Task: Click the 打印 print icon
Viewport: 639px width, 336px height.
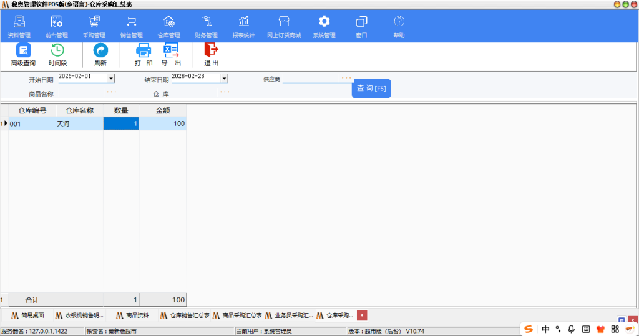Action: click(144, 51)
